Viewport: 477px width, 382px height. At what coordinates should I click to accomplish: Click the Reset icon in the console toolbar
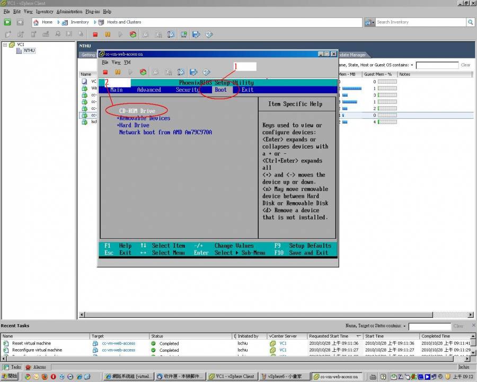(x=143, y=72)
